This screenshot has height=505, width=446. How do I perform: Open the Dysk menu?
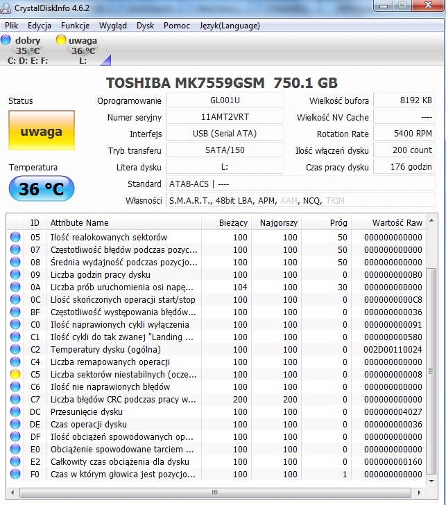click(145, 26)
